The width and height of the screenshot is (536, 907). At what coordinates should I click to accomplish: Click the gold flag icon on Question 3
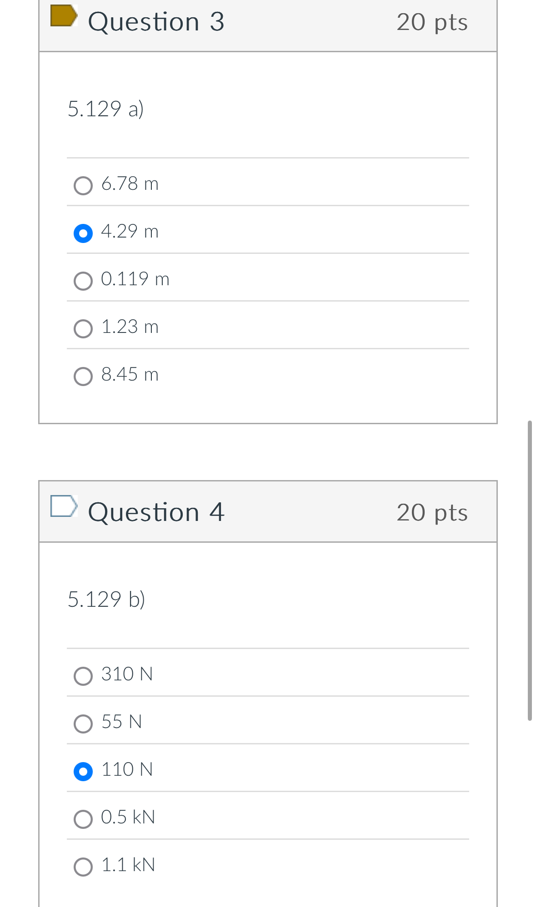[x=64, y=16]
